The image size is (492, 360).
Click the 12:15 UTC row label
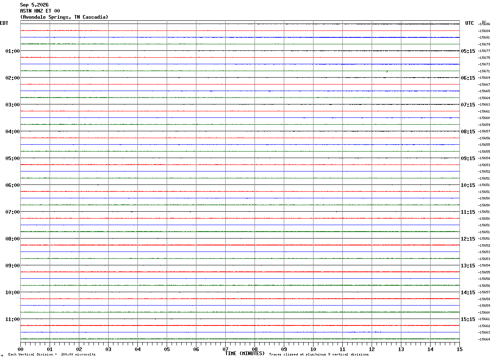coord(468,239)
